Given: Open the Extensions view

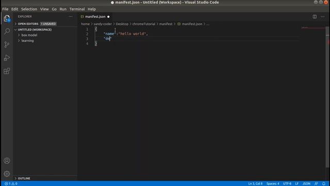Looking at the screenshot, I should point(7,71).
